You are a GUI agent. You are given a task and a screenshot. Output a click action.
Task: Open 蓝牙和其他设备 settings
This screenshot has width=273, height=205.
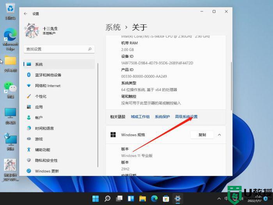click(48, 75)
